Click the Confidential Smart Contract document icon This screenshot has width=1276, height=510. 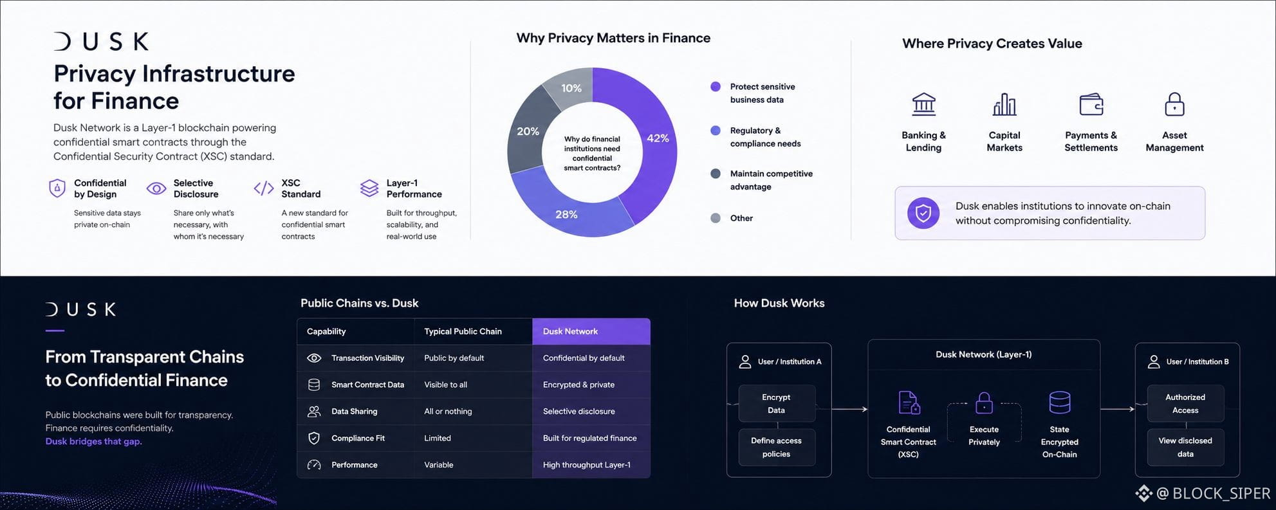pos(909,403)
